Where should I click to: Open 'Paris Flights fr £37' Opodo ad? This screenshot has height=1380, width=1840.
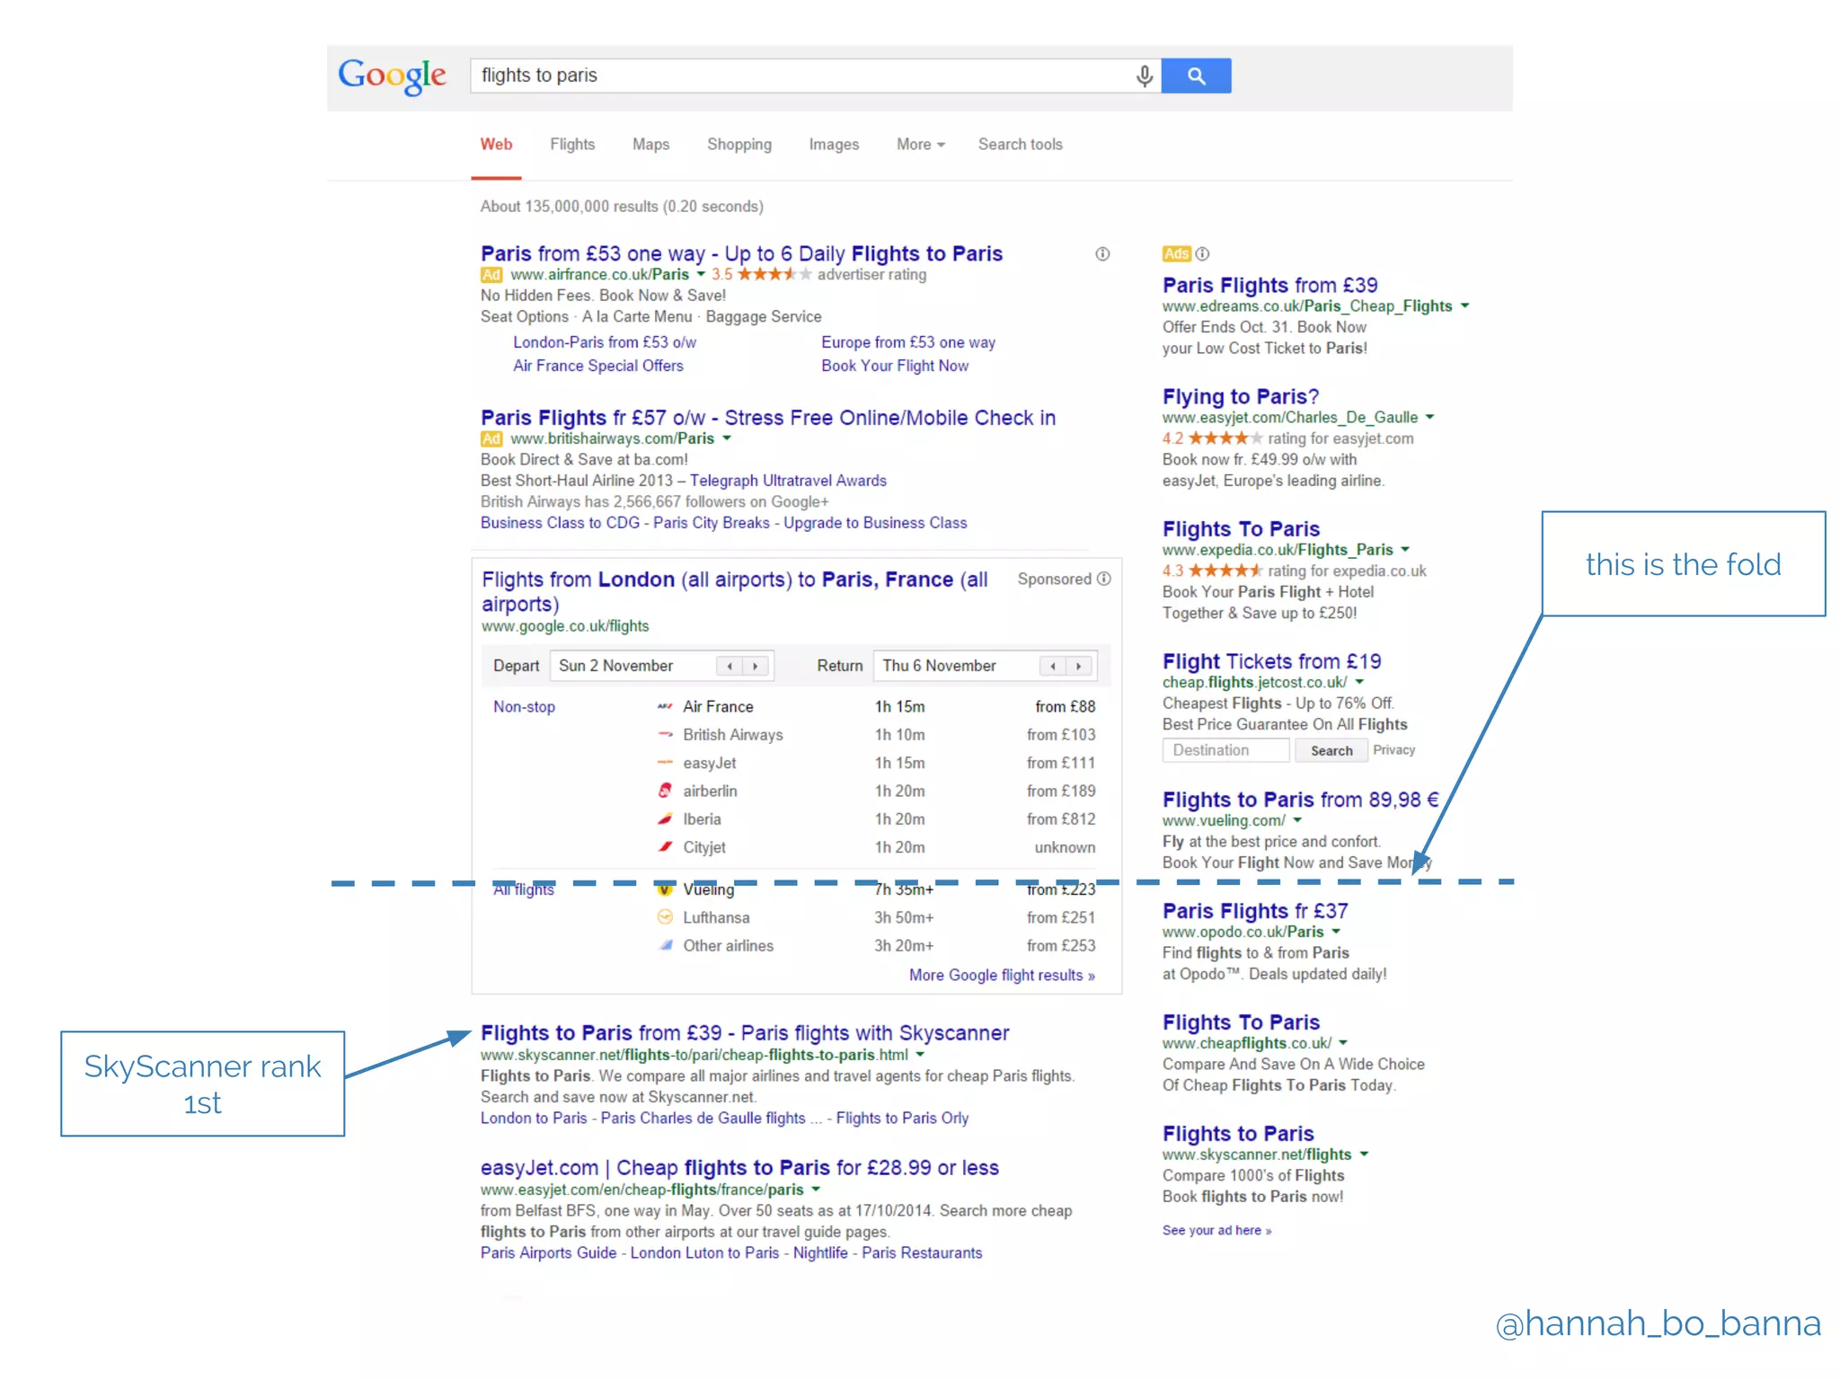1255,911
